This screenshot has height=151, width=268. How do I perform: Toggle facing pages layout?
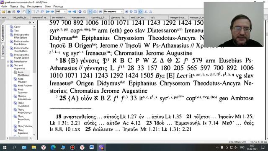(x=95, y=12)
